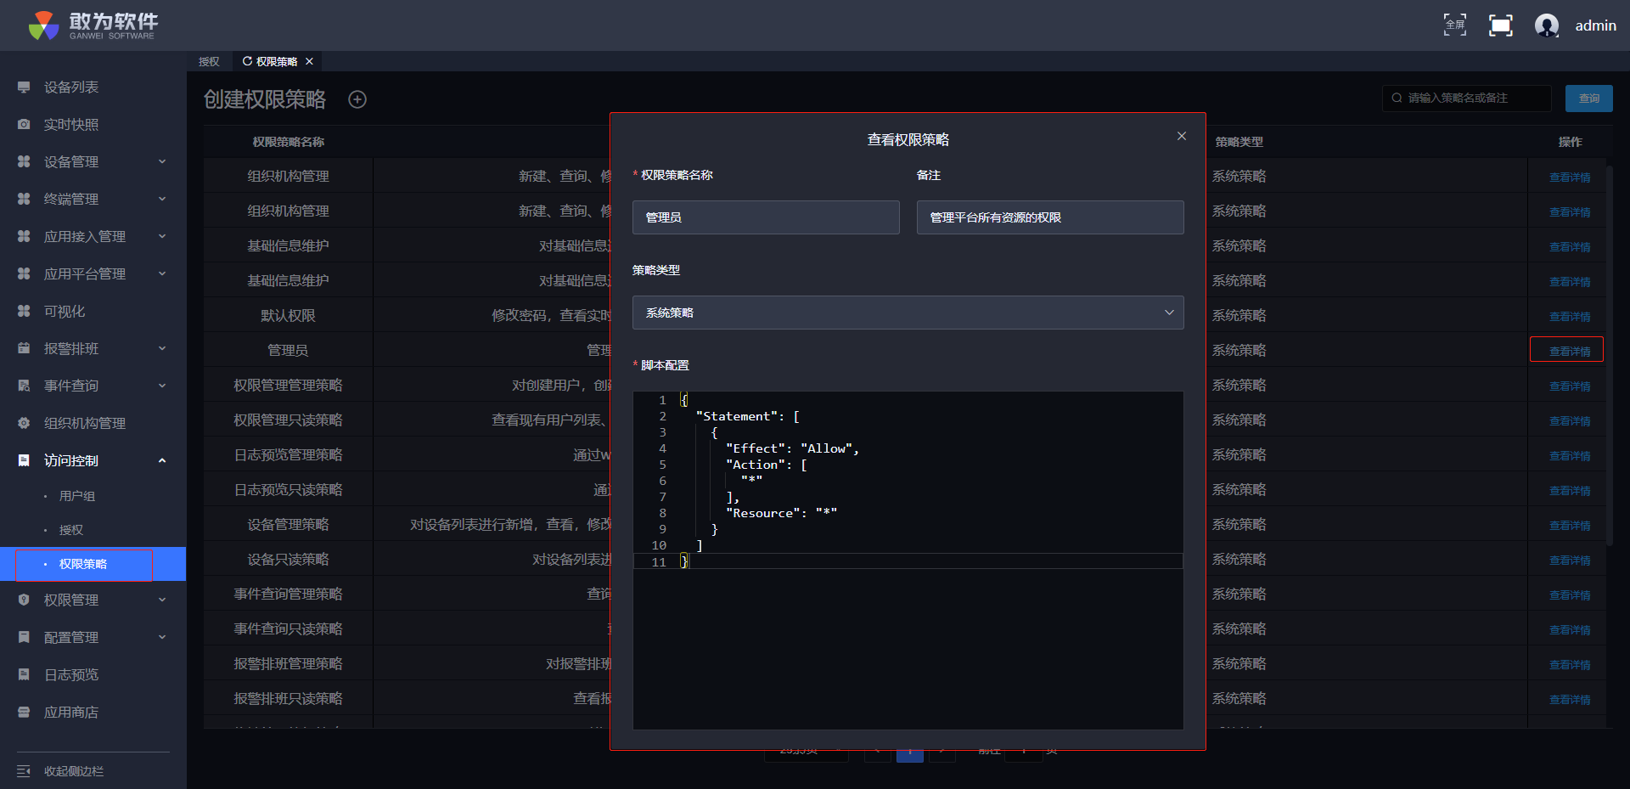
Task: Click the 查询 search button
Action: (x=1588, y=99)
